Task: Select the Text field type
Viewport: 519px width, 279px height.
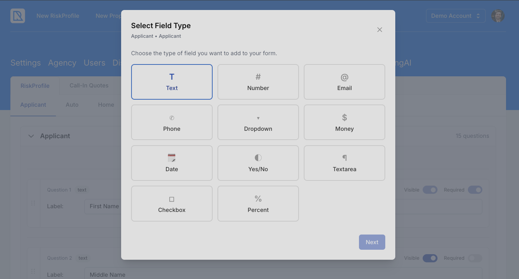Action: (x=172, y=82)
